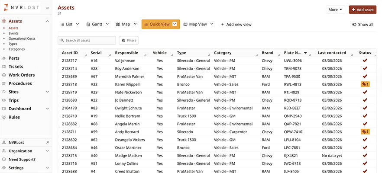
Task: Open the Filters panel
Action: click(129, 40)
